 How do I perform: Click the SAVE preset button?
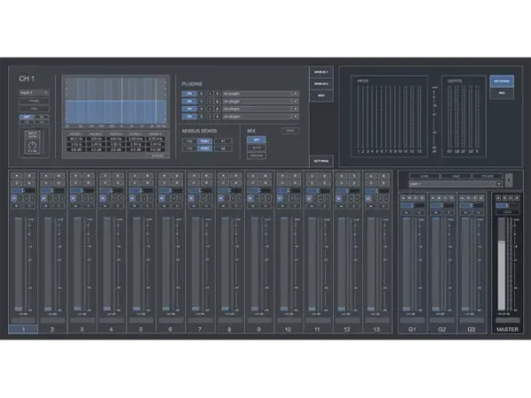(x=456, y=176)
